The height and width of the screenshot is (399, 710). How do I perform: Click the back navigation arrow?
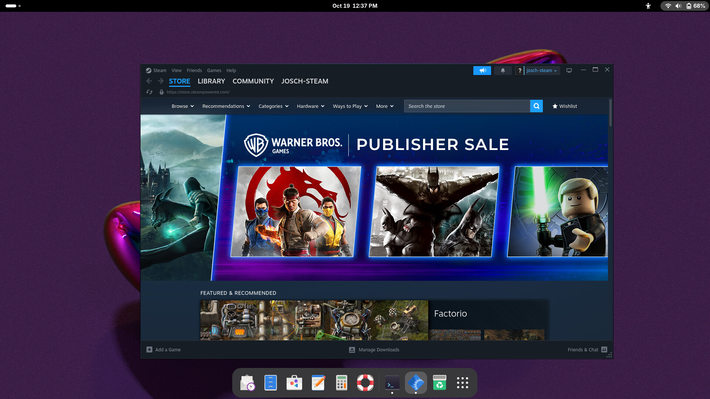pyautogui.click(x=149, y=81)
